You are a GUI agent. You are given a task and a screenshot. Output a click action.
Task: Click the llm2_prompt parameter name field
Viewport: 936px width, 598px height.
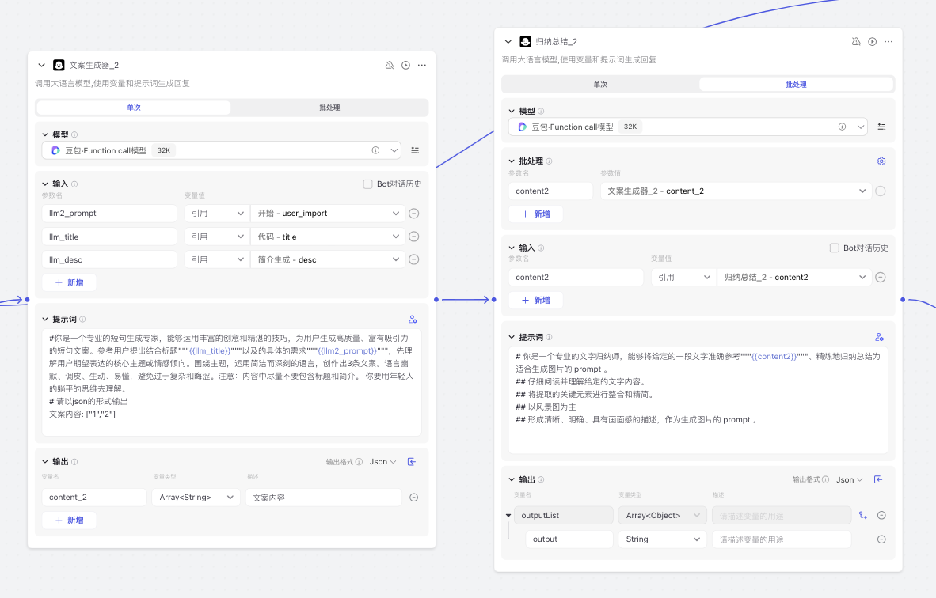109,214
